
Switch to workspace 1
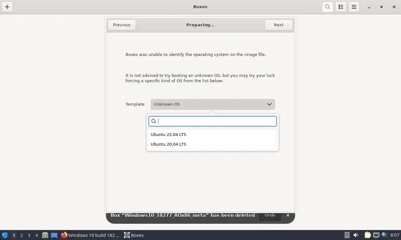pyautogui.click(x=14, y=235)
